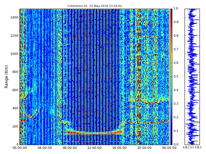Click the colorbar 0.3 value label
This screenshot has width=206, height=154.
coord(176,104)
